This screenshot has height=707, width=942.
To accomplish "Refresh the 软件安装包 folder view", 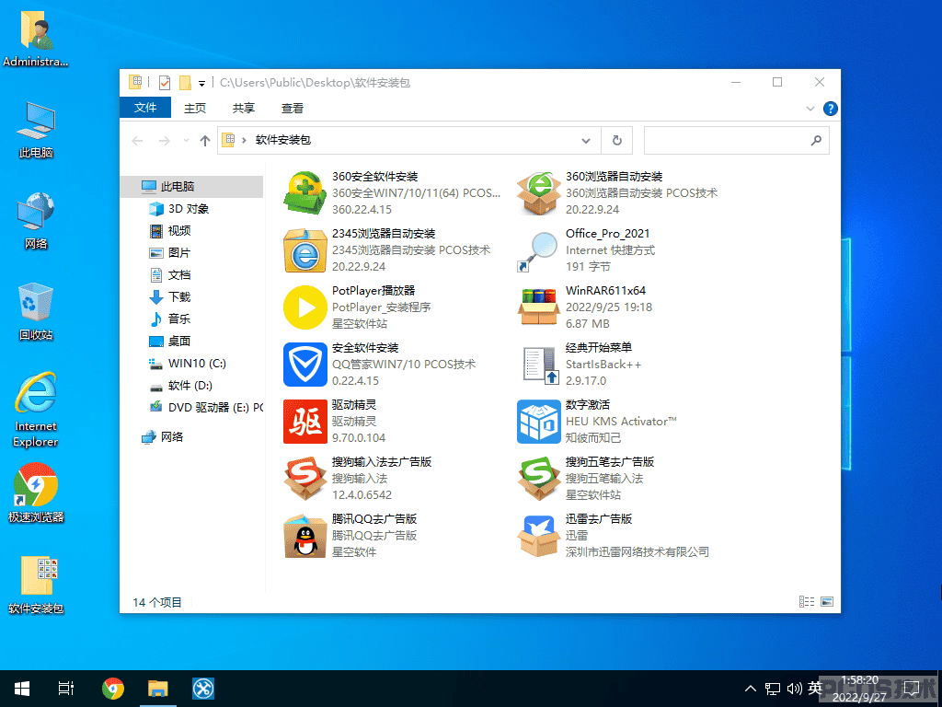I will coord(617,141).
